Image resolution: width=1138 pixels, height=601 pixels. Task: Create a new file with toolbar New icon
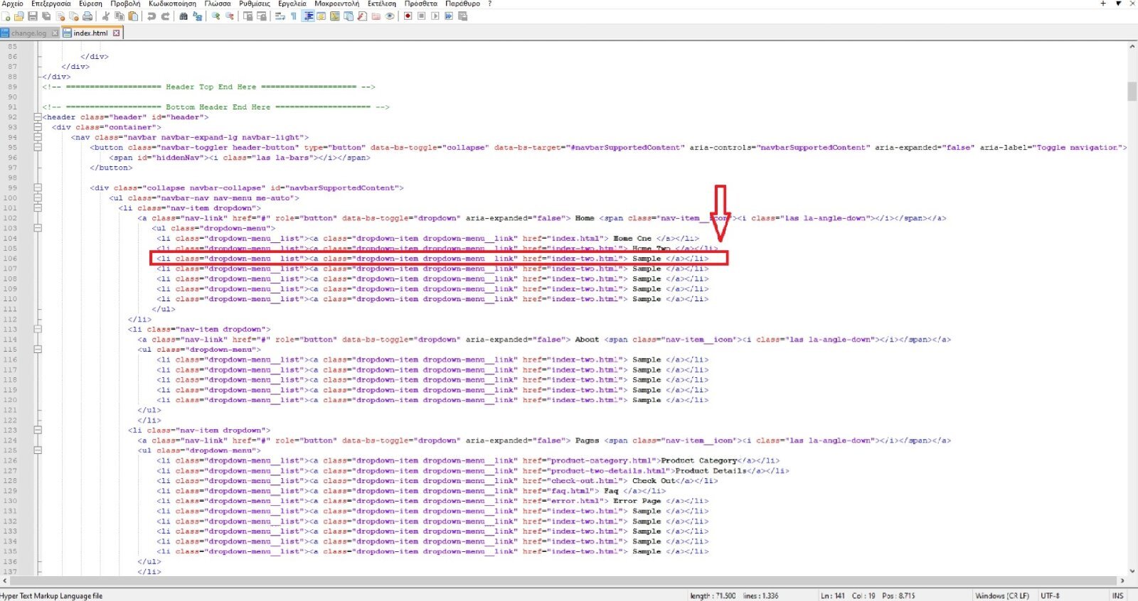[x=5, y=16]
